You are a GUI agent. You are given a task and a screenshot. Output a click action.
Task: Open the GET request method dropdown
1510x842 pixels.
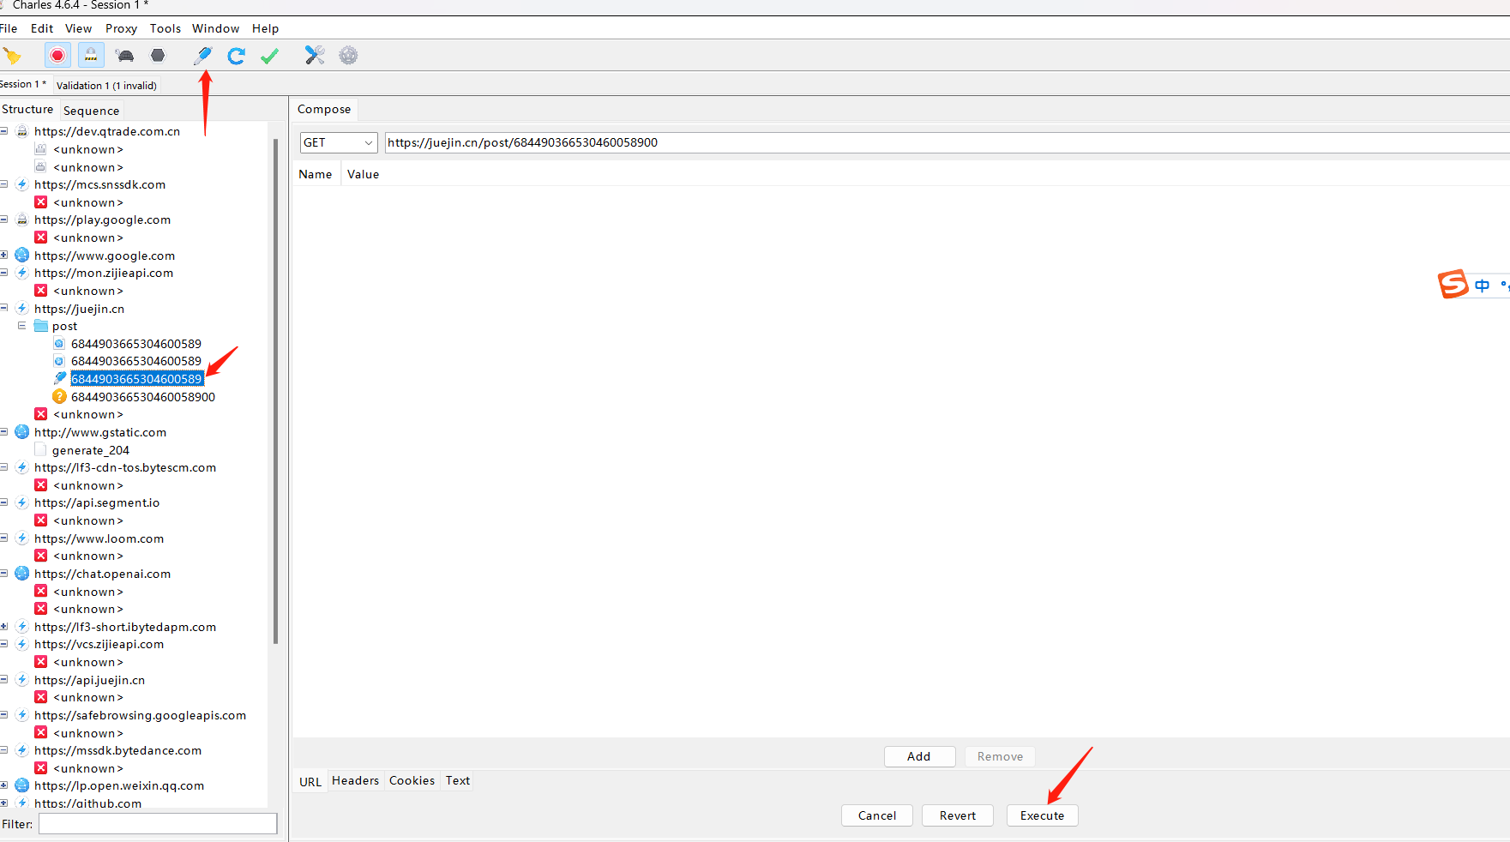(x=339, y=142)
